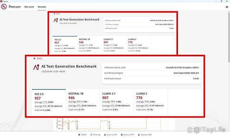This screenshot has width=230, height=138.
Task: Open the settings gear icon
Action: point(227,7)
